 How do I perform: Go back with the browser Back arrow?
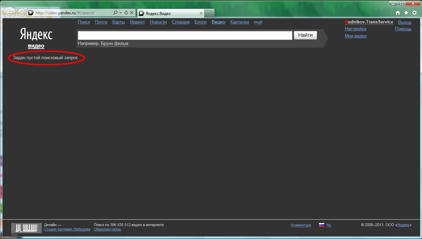click(x=10, y=13)
